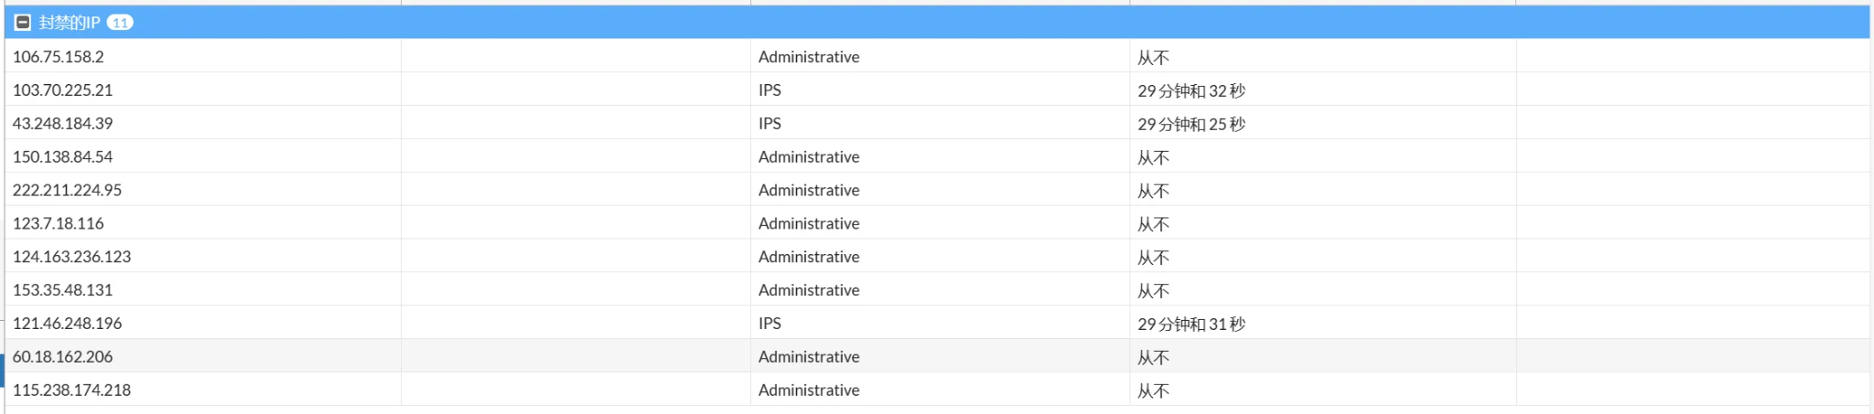Choose the 150.138.84.54 row
The image size is (1874, 414).
63,157
